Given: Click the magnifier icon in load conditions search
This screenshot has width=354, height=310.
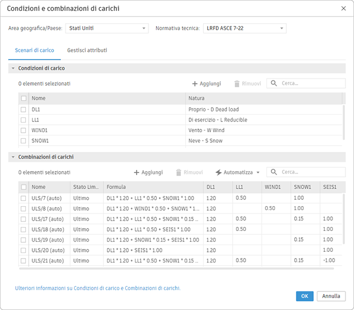Looking at the screenshot, I should click(274, 84).
